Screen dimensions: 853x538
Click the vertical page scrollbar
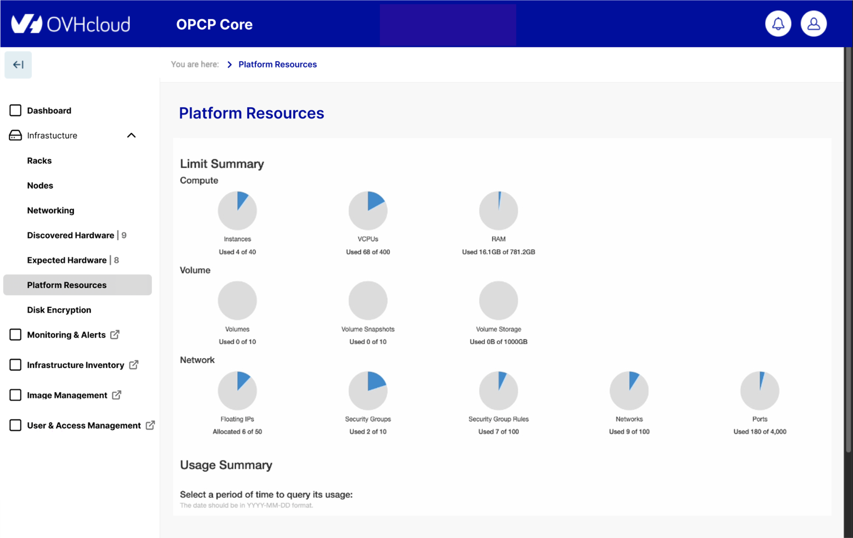pos(848,249)
